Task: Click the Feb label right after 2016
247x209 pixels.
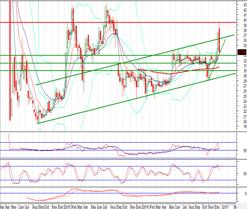Action: click(152, 207)
